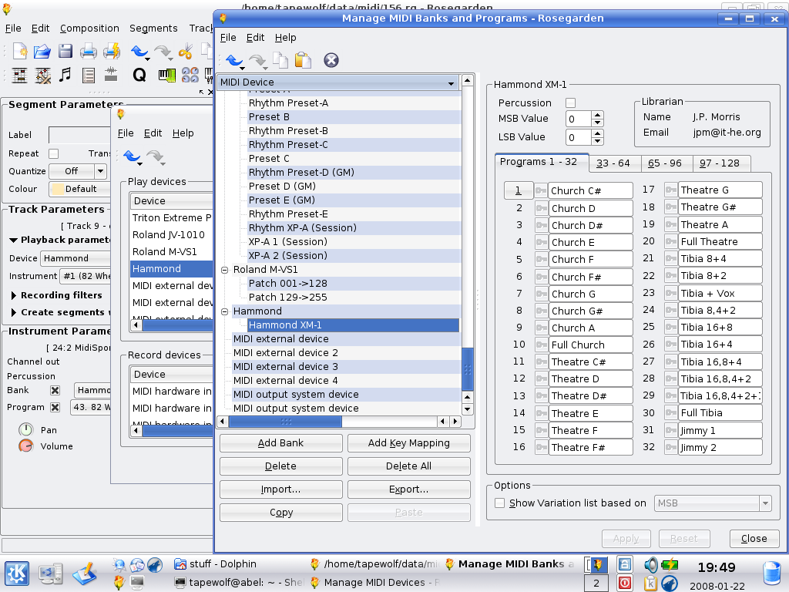789x592 pixels.
Task: Uncheck the Program checkbox in Instrument Parameters
Action: point(55,407)
